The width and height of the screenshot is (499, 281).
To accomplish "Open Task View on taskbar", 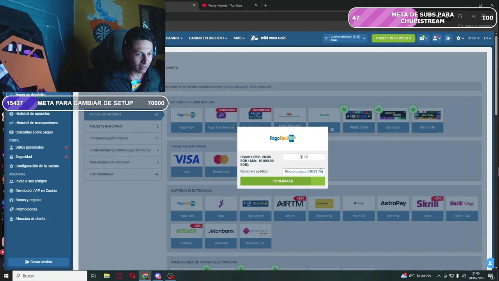I will (x=94, y=276).
